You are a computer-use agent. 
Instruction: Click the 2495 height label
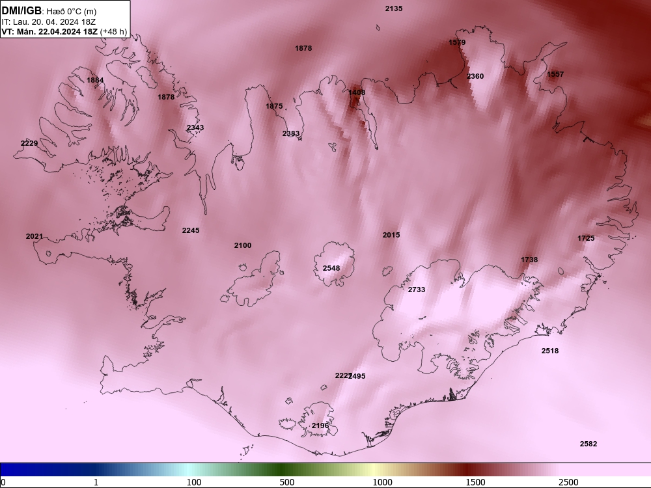357,376
